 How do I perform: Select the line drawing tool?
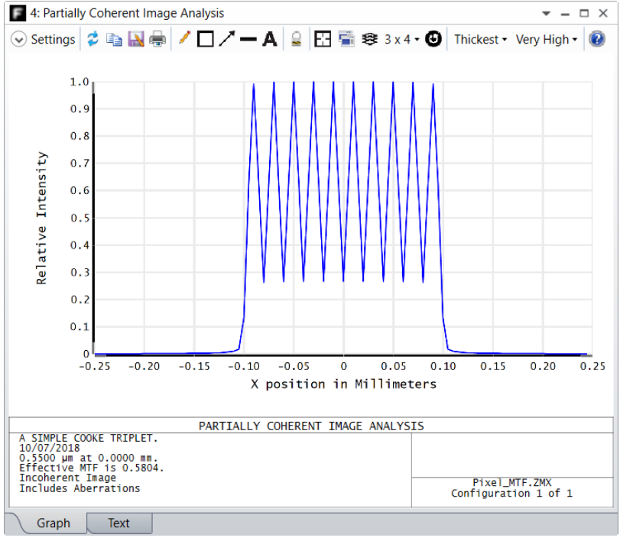[x=248, y=39]
